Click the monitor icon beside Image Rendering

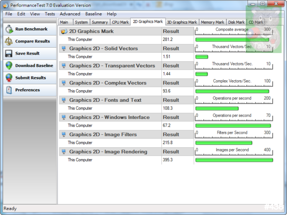64,151
